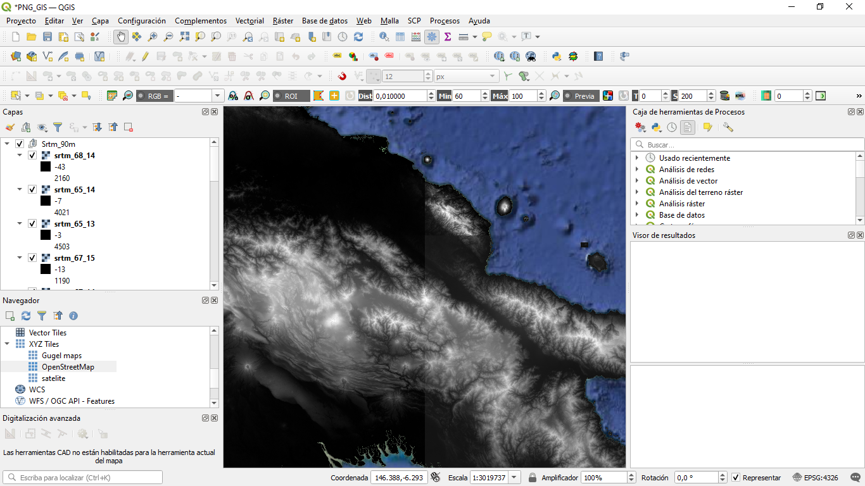The width and height of the screenshot is (865, 486).
Task: Save the project with the floppy disk icon
Action: (x=47, y=37)
